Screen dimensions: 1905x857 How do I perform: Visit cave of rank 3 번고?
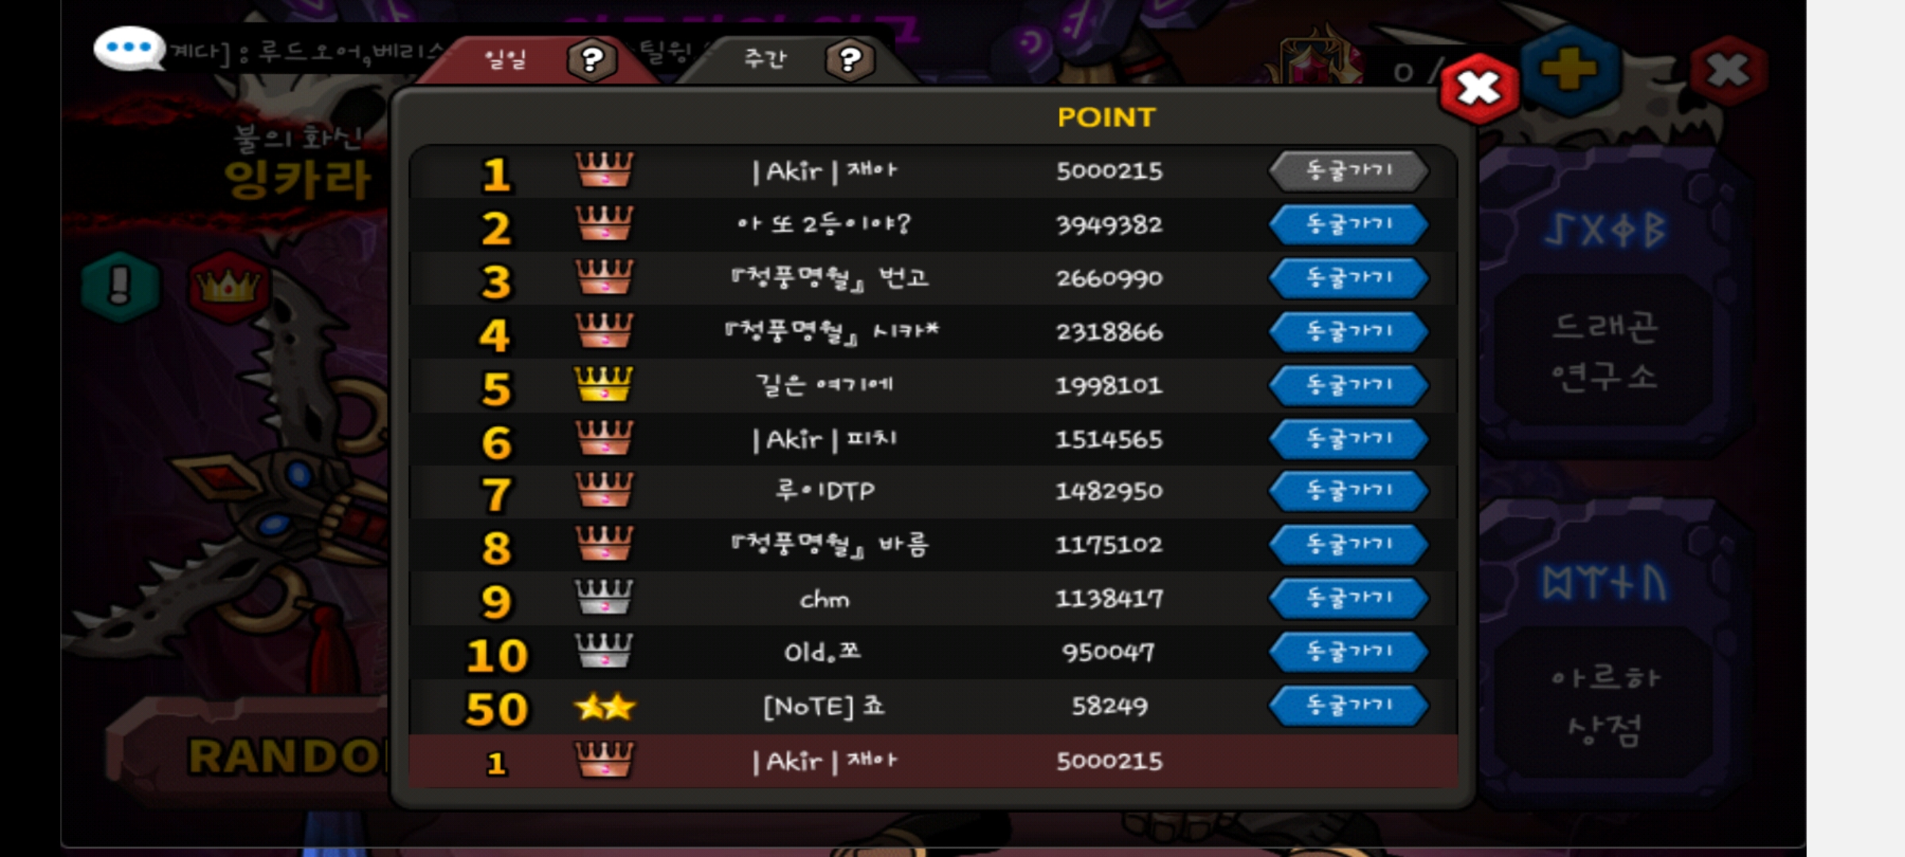point(1349,278)
